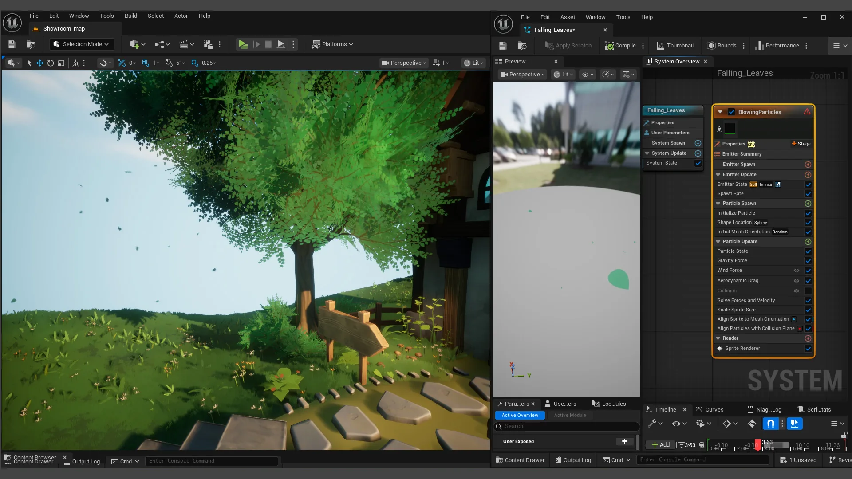The image size is (852, 479).
Task: Click the Save icon in the Showroom_map toolbar
Action: click(12, 44)
